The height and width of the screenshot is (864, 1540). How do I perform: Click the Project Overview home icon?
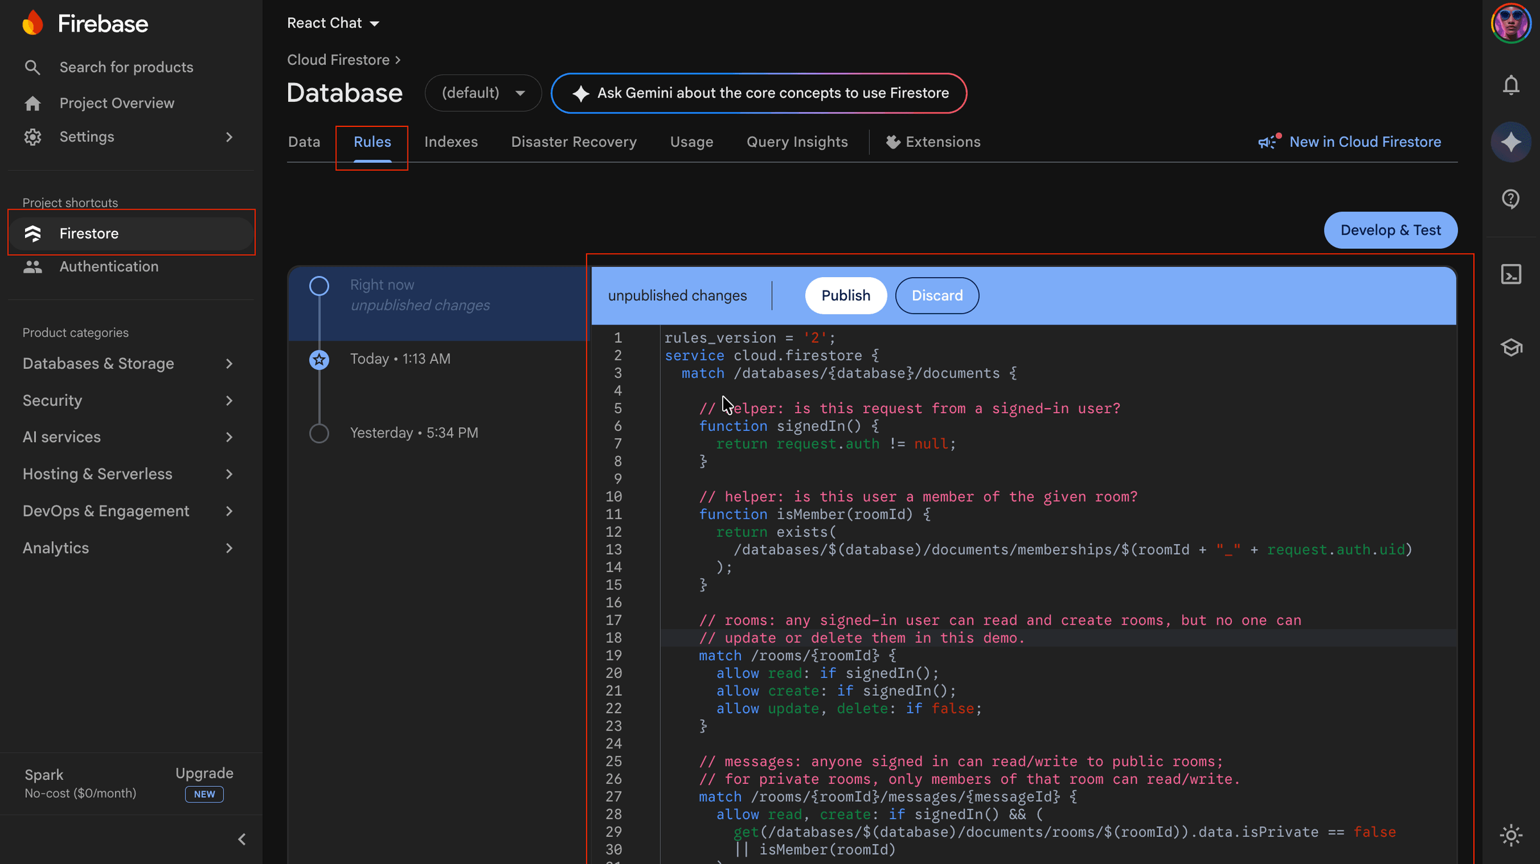(32, 103)
